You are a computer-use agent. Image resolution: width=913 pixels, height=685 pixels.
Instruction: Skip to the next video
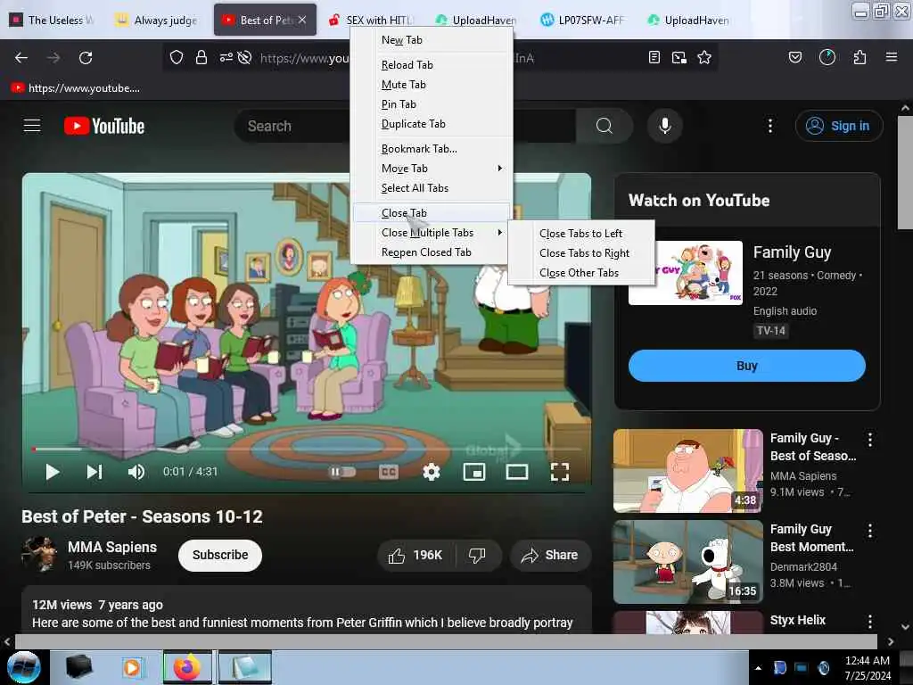[x=95, y=472]
